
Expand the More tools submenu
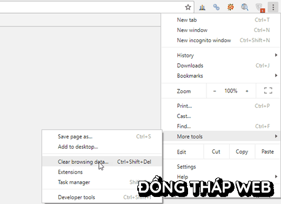point(221,136)
